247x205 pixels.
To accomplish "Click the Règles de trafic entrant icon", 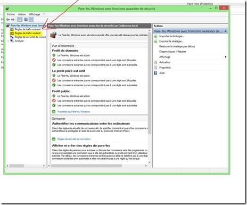I will point(12,29).
